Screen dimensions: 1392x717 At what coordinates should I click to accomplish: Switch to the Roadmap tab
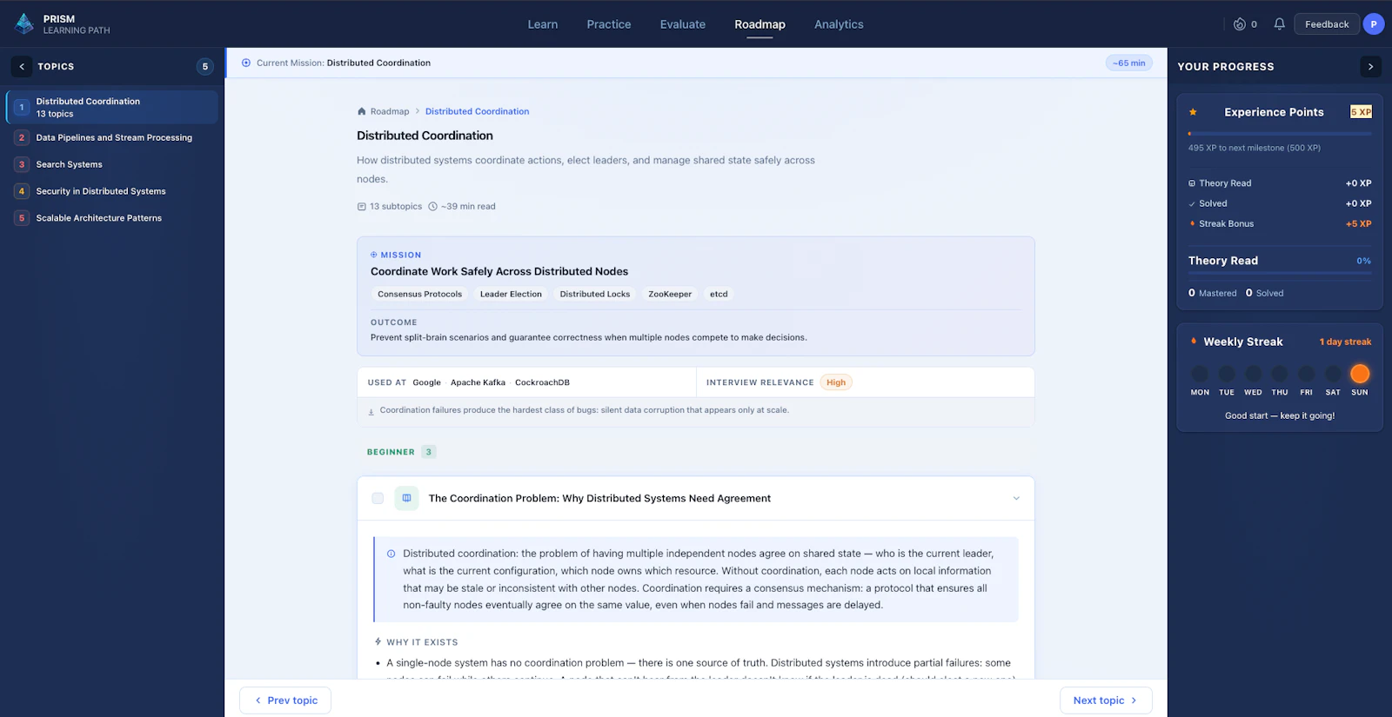[760, 24]
